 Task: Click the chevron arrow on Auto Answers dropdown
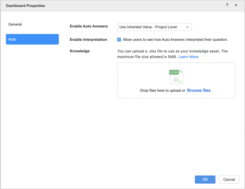click(187, 27)
